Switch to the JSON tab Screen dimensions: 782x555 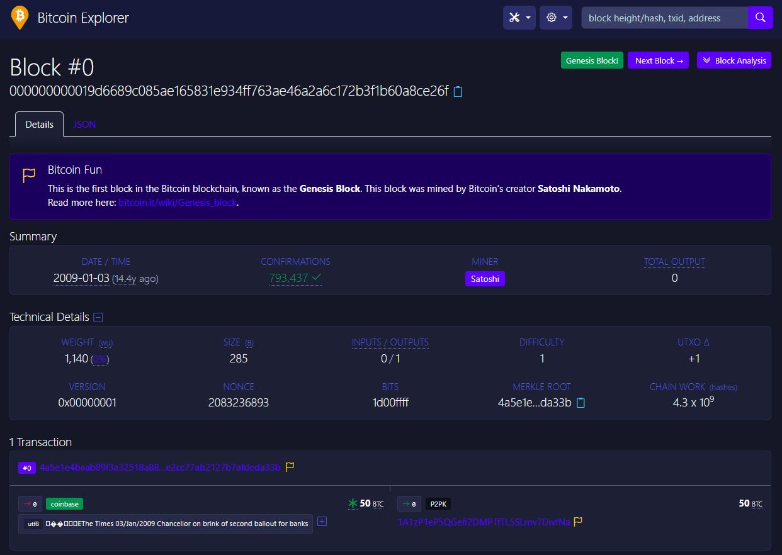point(84,124)
